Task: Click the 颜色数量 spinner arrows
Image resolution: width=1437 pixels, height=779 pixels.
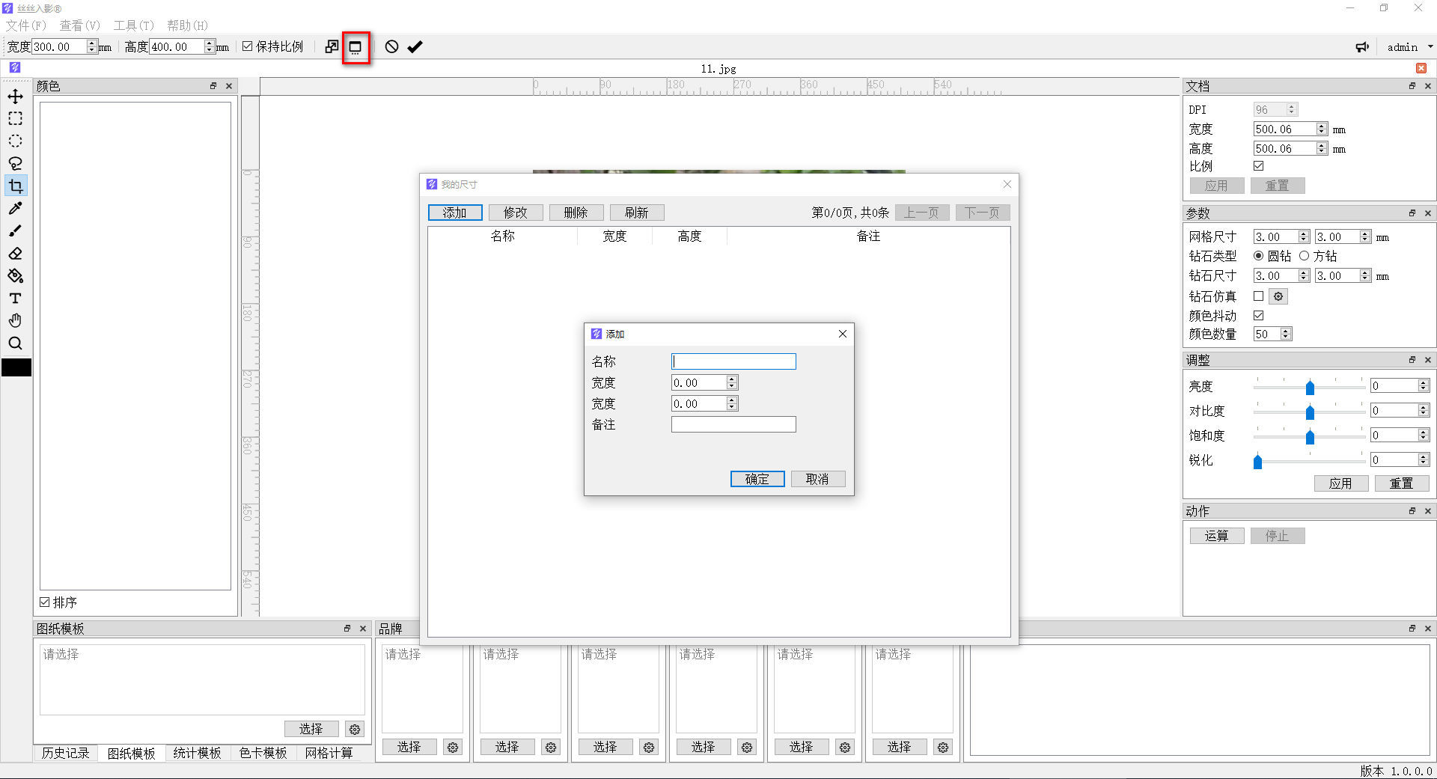Action: pyautogui.click(x=1286, y=334)
